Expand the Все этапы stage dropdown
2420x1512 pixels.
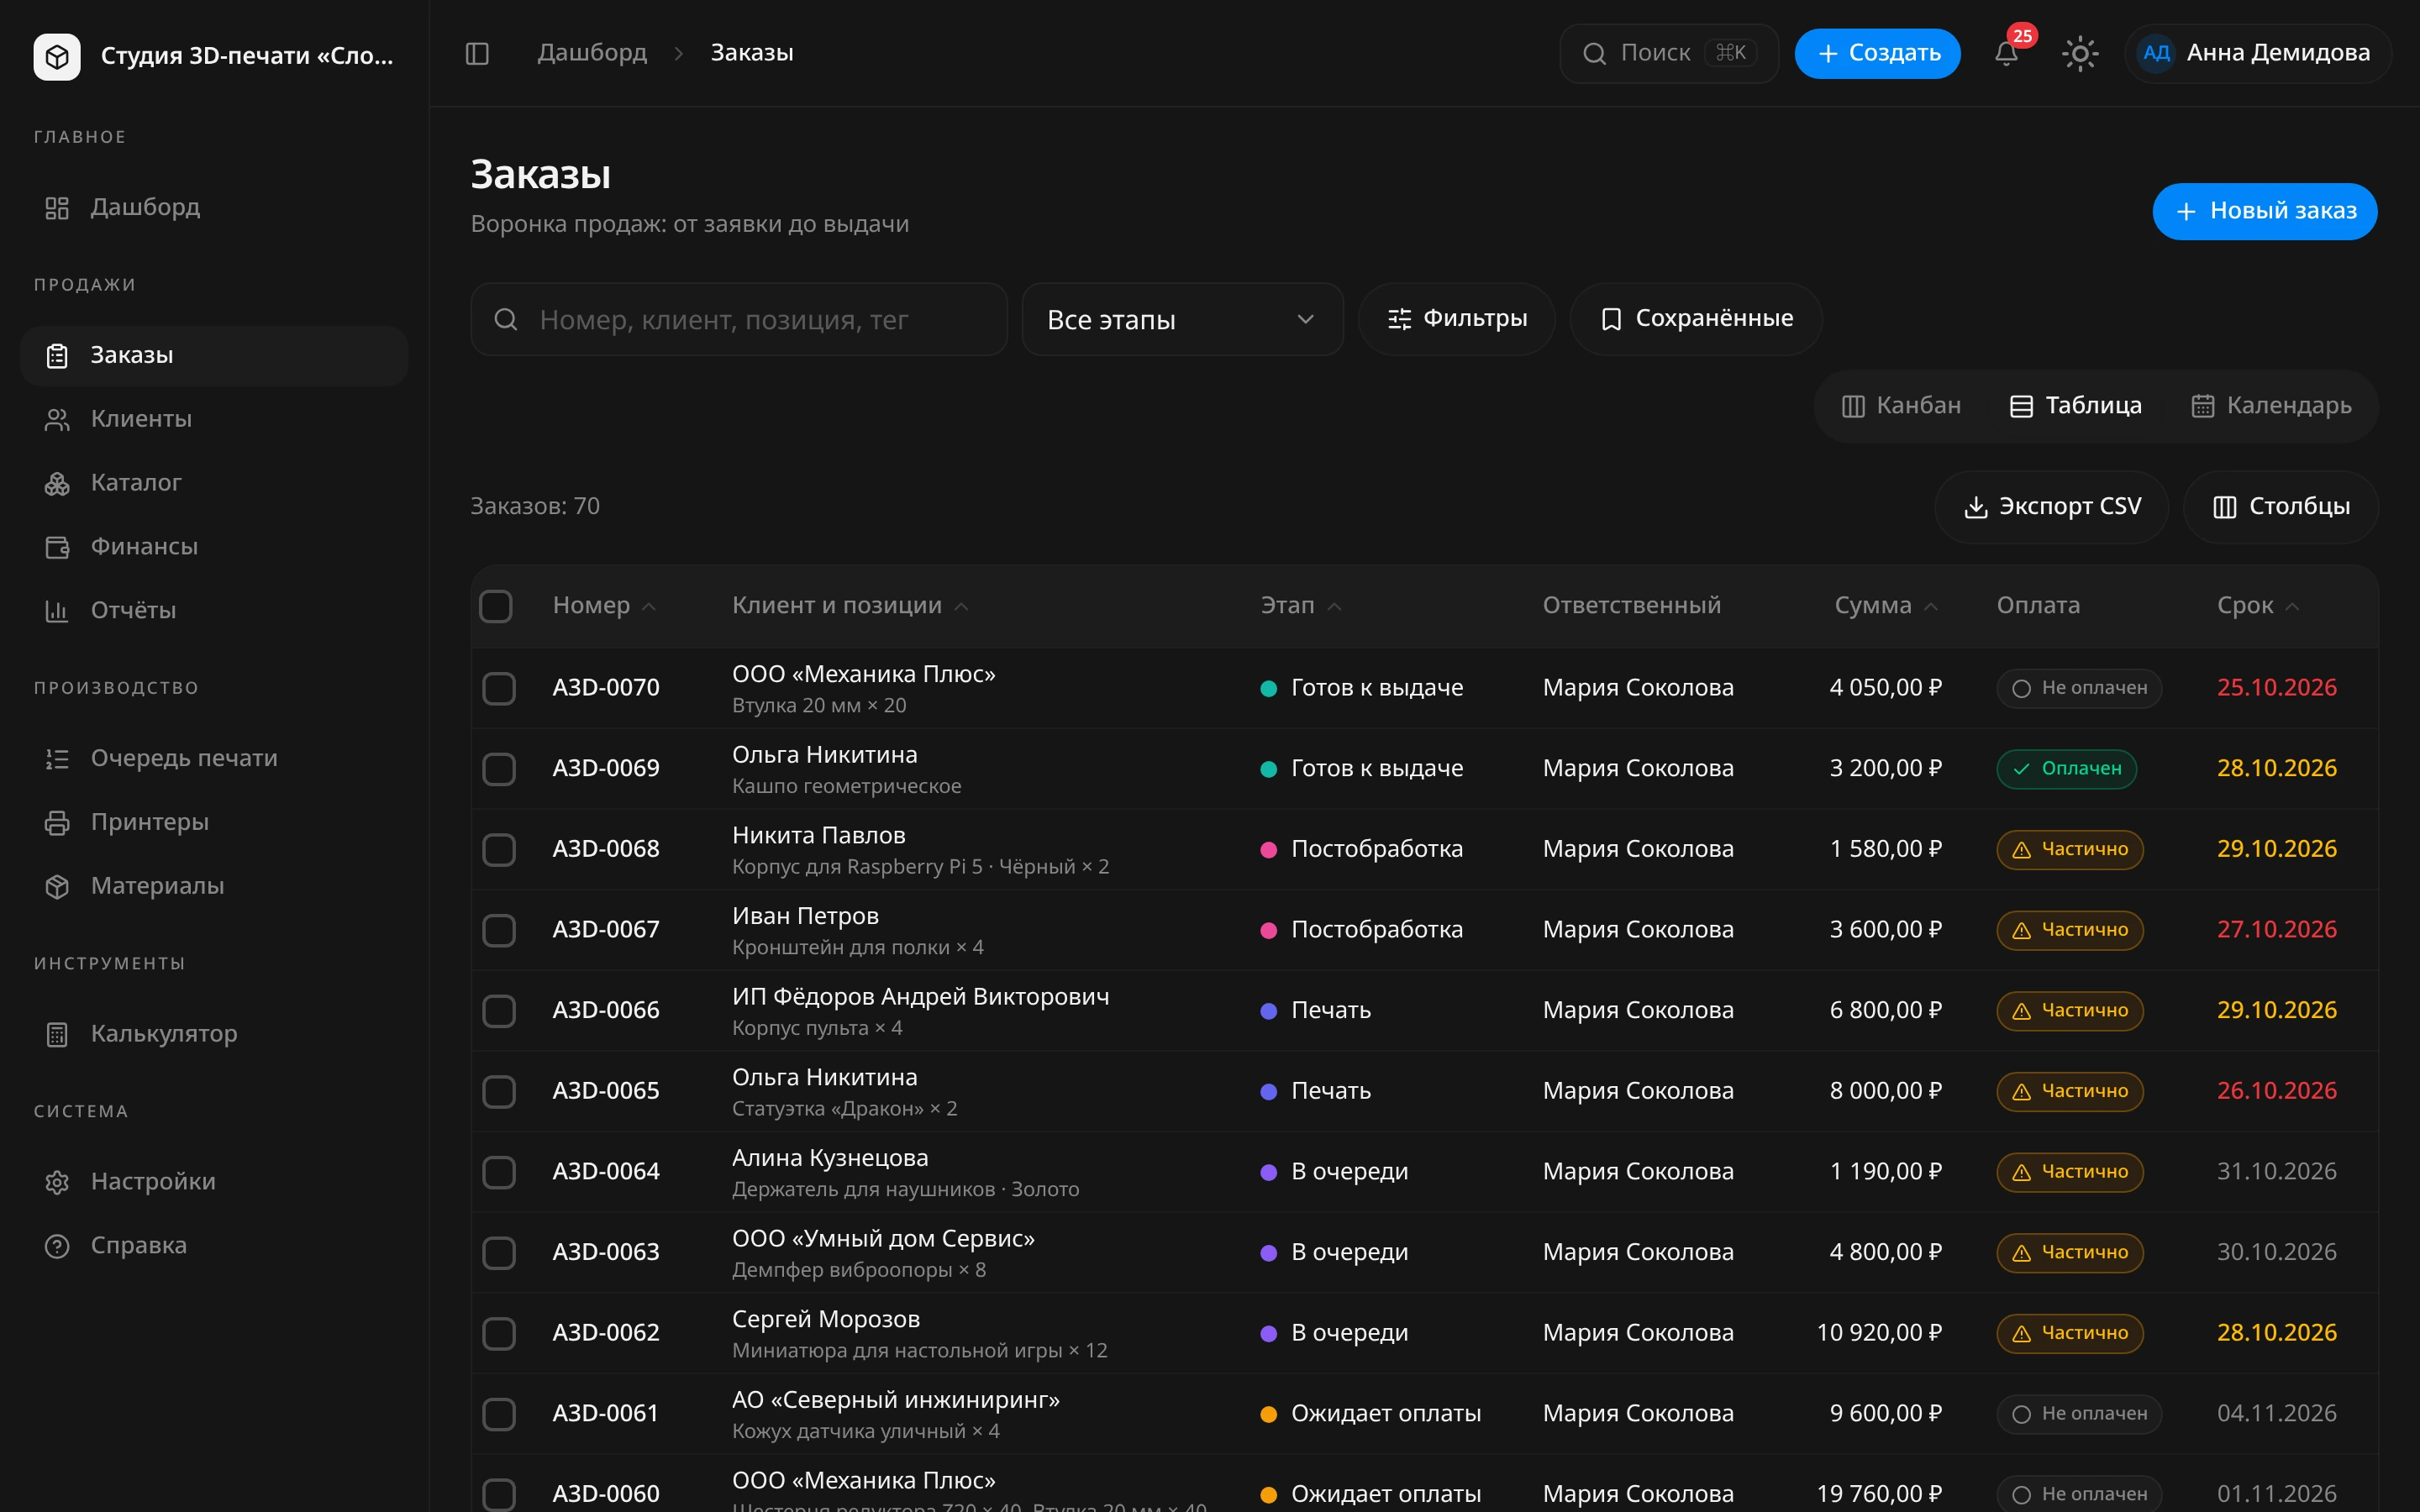click(x=1182, y=319)
